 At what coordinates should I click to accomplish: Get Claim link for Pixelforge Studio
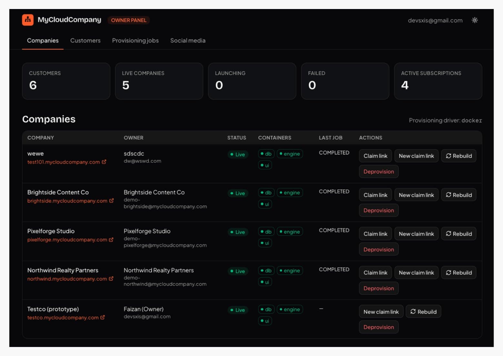375,234
